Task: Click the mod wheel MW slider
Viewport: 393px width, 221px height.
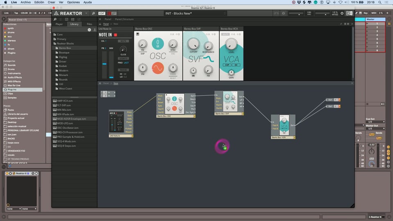Action: tap(111, 65)
